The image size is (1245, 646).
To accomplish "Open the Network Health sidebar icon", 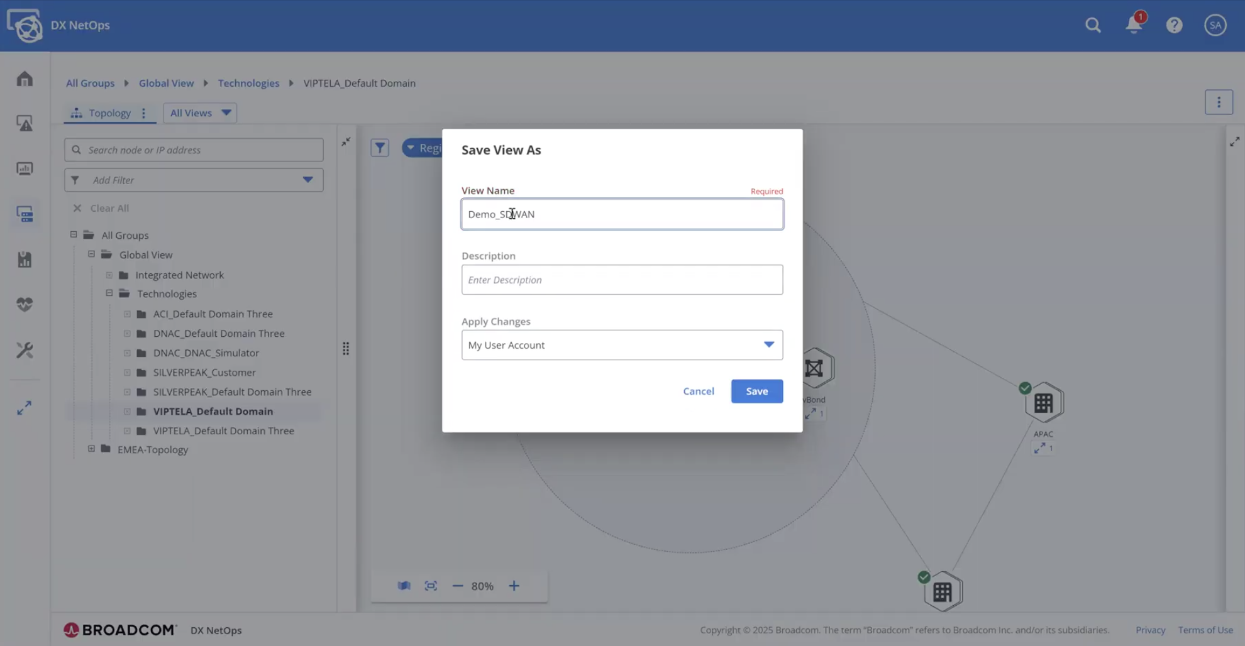I will (25, 304).
